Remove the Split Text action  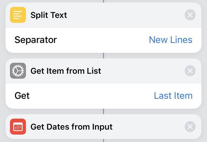(190, 15)
